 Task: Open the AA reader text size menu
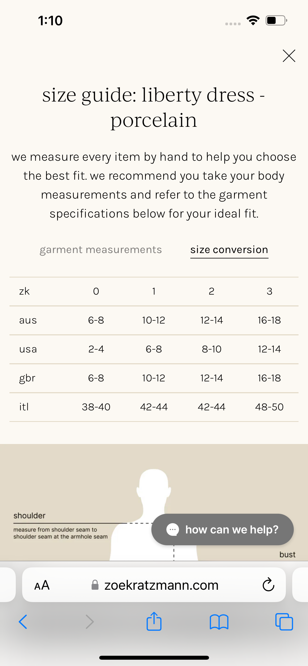coord(42,585)
